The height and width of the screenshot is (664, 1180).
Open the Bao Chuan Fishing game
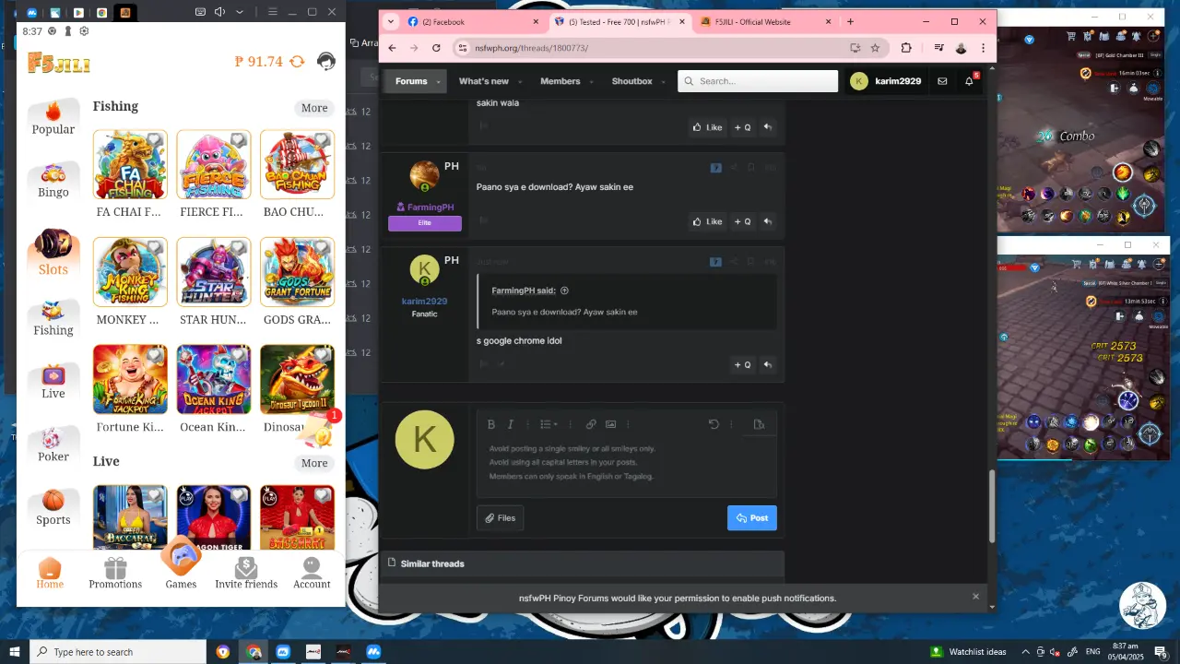297,165
